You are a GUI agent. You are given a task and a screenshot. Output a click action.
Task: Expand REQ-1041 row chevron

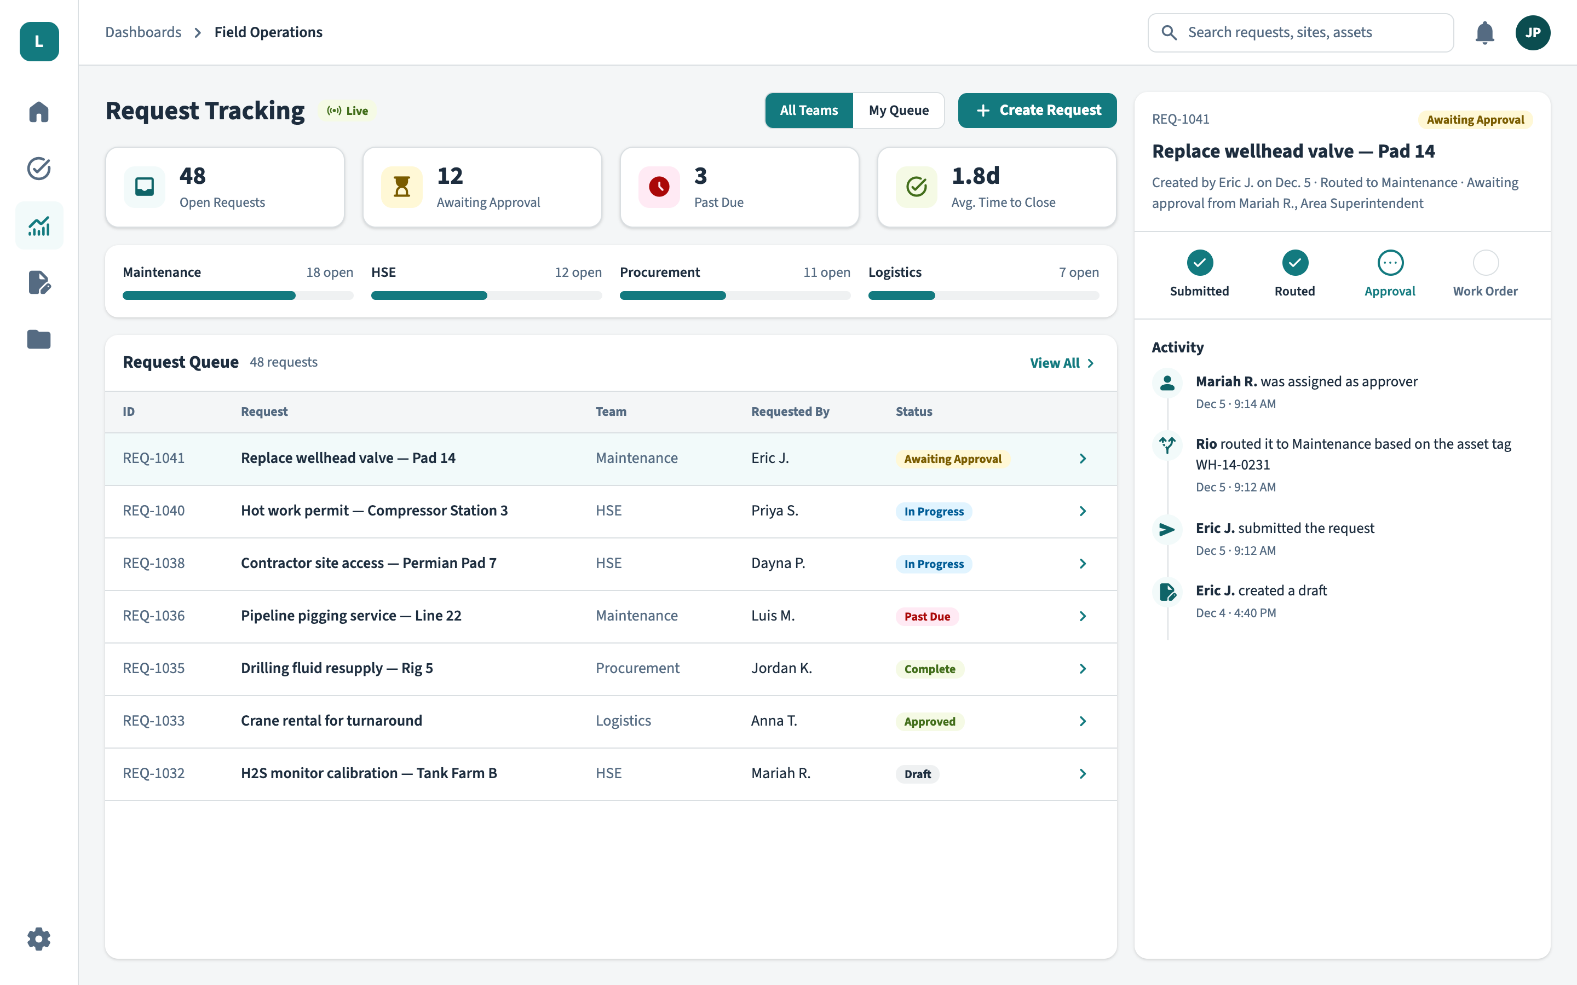(1083, 459)
